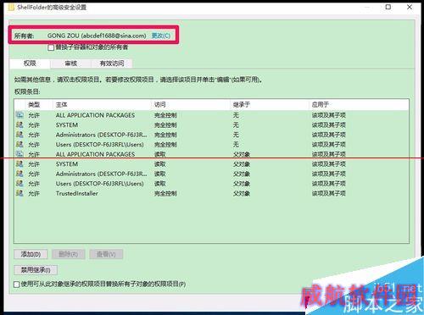
Task: Enable 替换子容器和对象的所有者 checkbox
Action: point(51,47)
